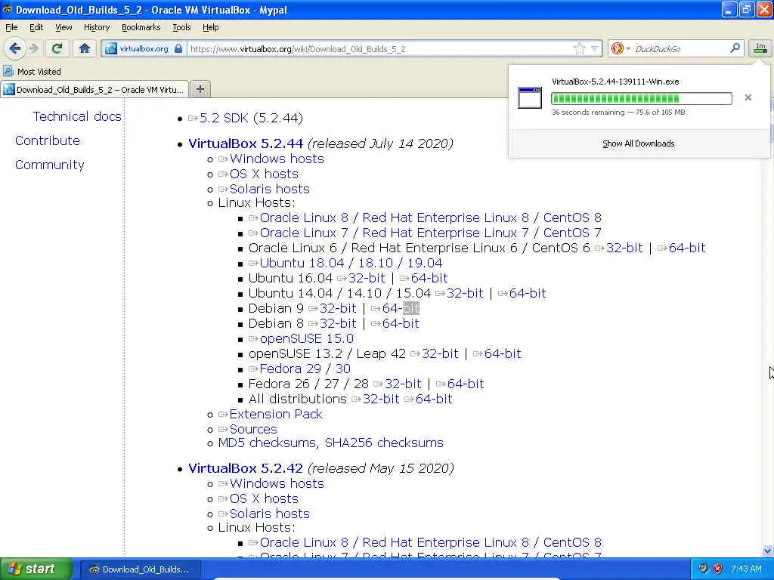The image size is (774, 580).
Task: Click the virtualbox.org site identity button
Action: [x=144, y=49]
